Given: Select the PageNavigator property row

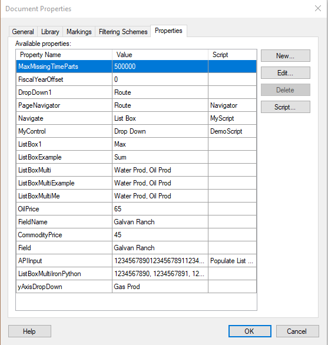Looking at the screenshot, I should tap(136, 105).
